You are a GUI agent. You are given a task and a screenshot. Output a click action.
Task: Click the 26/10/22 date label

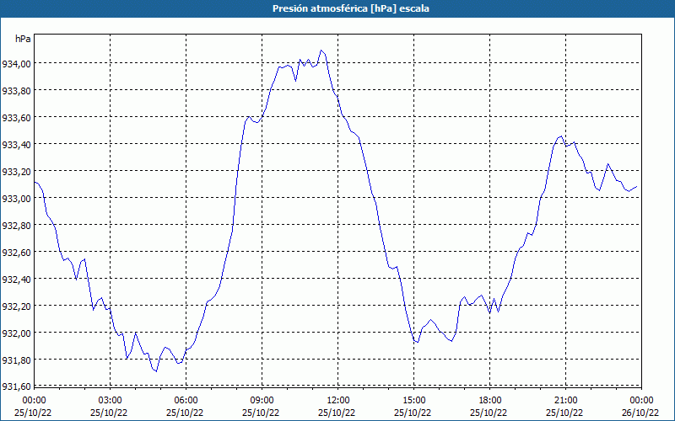(640, 413)
